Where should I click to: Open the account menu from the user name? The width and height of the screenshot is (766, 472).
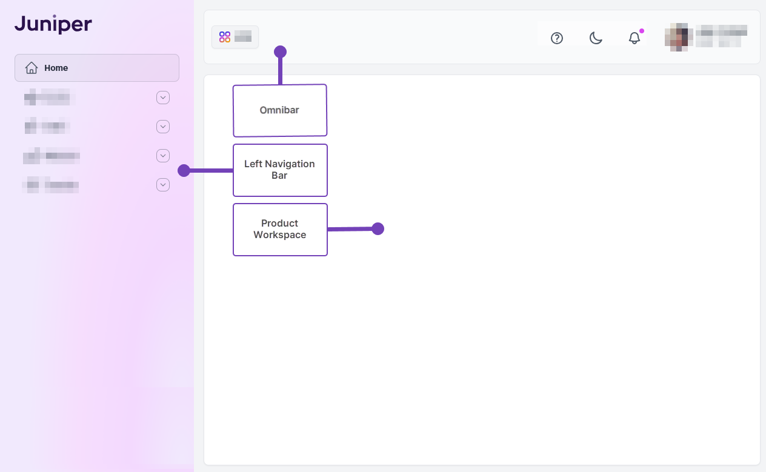[x=721, y=37]
